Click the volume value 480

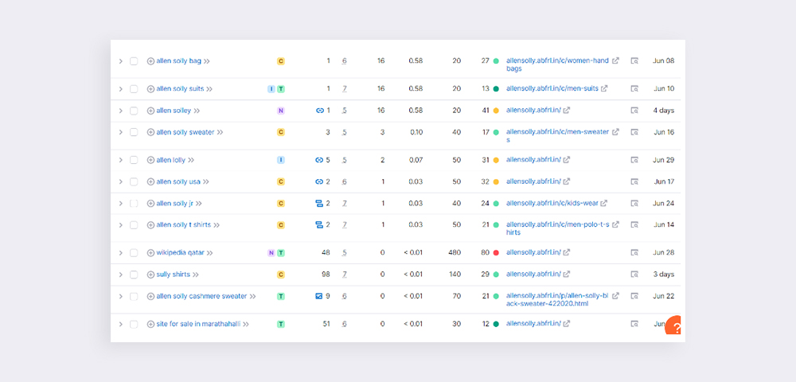click(x=455, y=252)
